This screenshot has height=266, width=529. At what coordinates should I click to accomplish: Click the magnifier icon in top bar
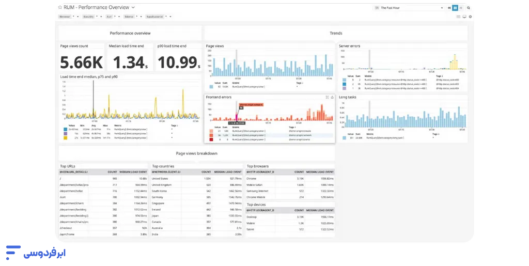(469, 8)
